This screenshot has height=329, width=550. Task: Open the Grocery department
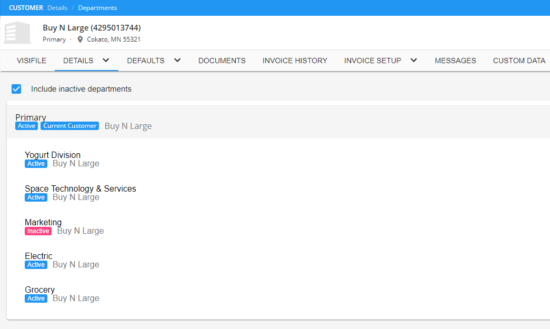(39, 290)
